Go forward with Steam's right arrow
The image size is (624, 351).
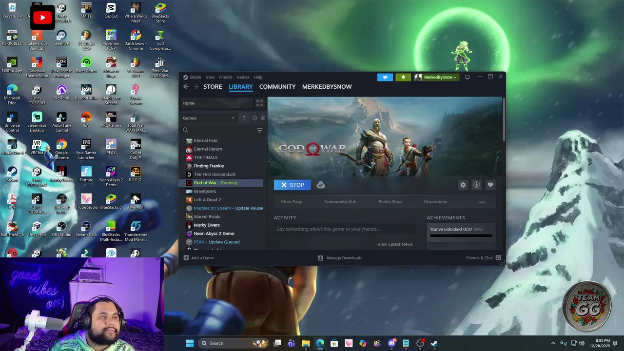[x=196, y=87]
